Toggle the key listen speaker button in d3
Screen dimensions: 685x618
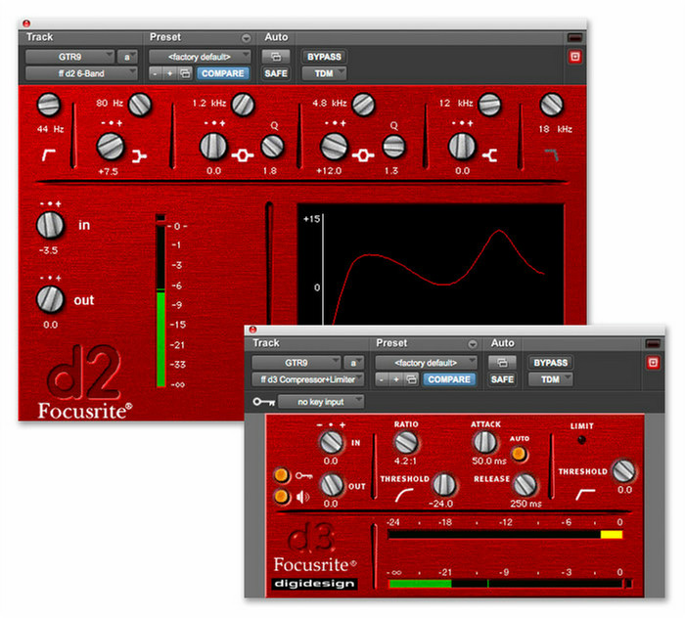click(x=280, y=496)
